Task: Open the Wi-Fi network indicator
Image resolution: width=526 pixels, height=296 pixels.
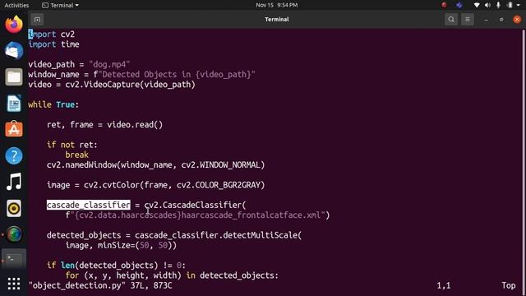Action: [x=477, y=5]
